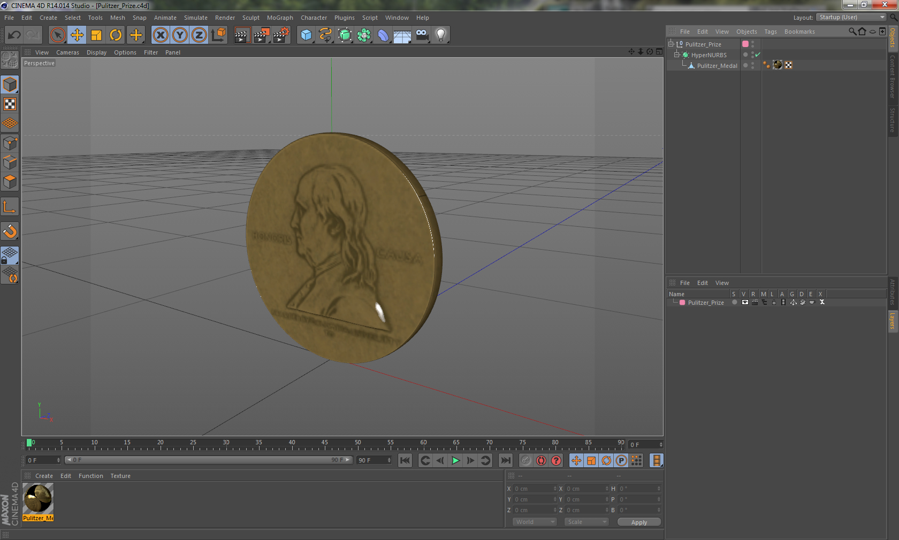Switch to Polygons mode
Screen dimensions: 899x540
tap(10, 182)
